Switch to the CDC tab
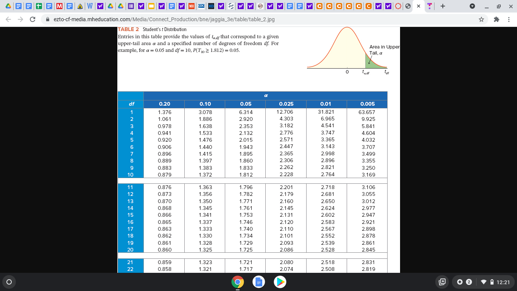 (201, 6)
